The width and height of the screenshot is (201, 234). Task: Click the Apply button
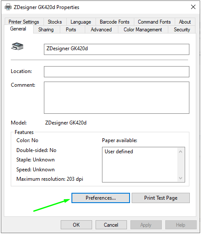(146, 225)
